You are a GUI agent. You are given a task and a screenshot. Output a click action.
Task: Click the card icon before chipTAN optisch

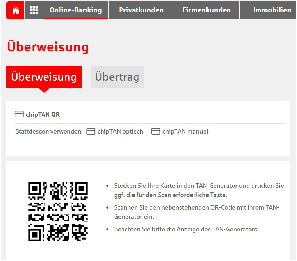(91, 131)
